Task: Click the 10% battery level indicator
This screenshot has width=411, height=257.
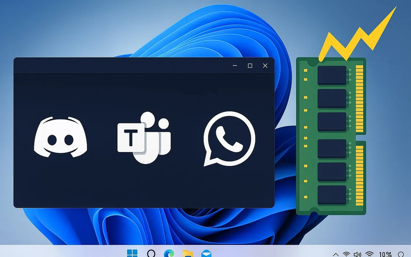Action: (x=385, y=254)
